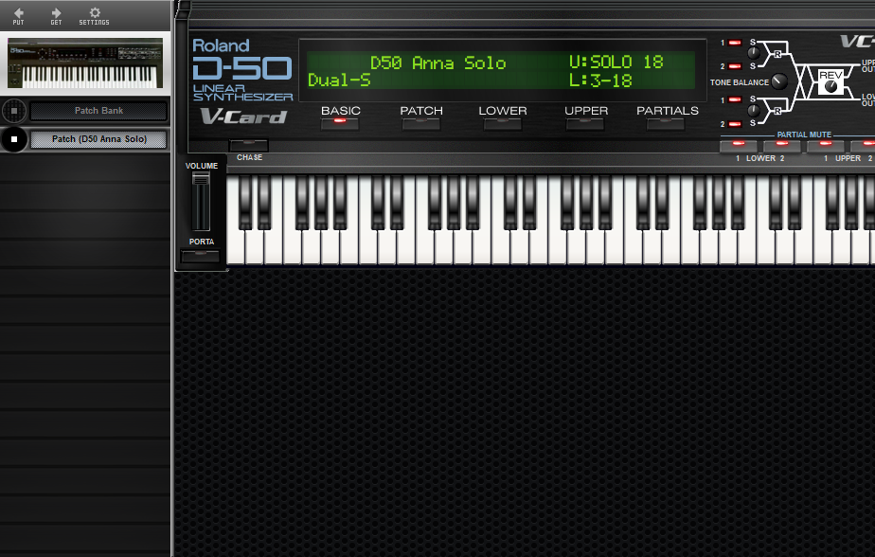Image resolution: width=875 pixels, height=557 pixels.
Task: Click the 'D50 Anna Solo' name in LCD
Action: click(x=438, y=63)
